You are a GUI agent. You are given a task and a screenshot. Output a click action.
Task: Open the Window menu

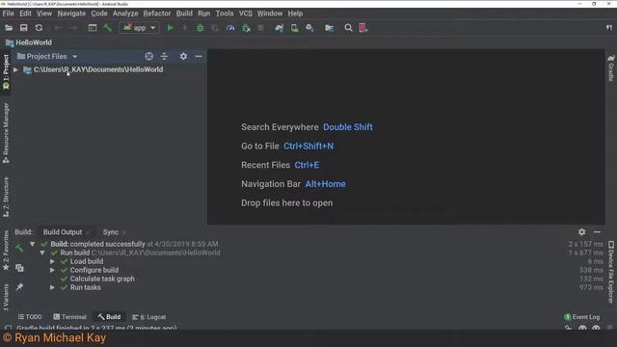coord(270,13)
